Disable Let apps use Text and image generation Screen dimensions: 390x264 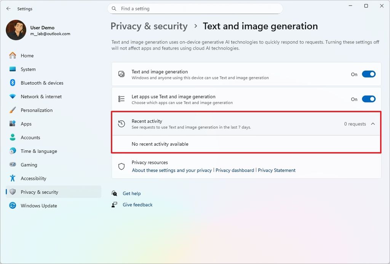point(369,99)
